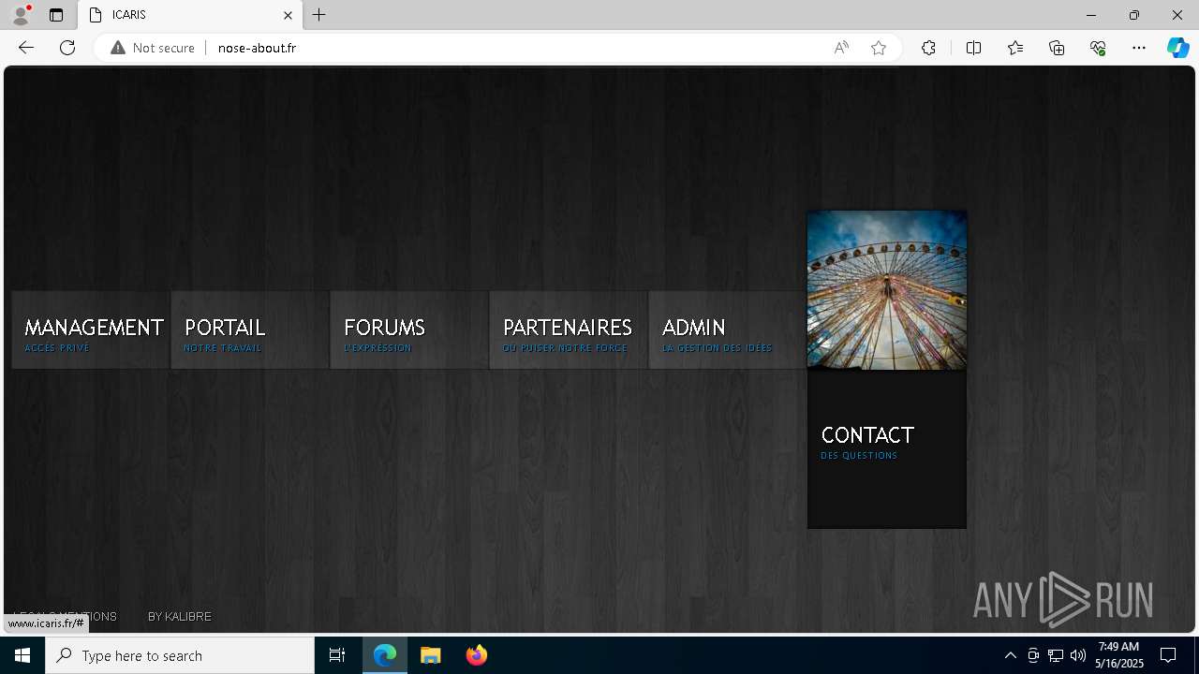Open Settings and more menu
Image resolution: width=1199 pixels, height=674 pixels.
point(1139,48)
